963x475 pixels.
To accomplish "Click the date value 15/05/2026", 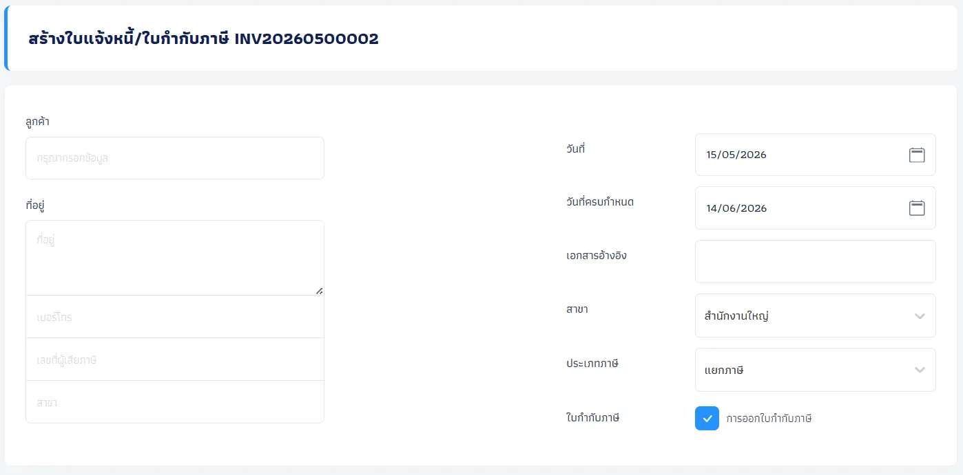I will tap(736, 155).
